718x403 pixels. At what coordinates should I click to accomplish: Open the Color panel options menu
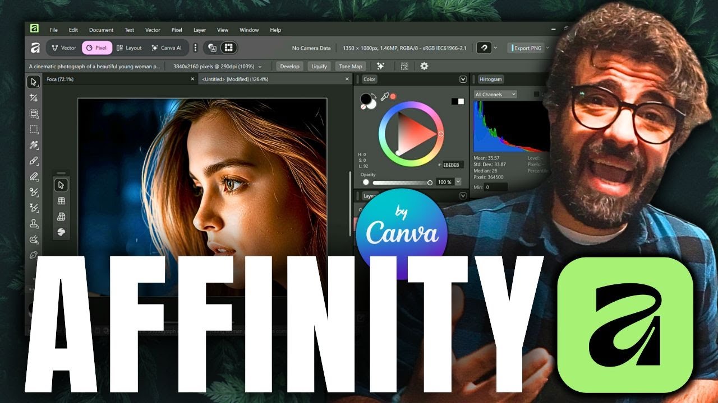pyautogui.click(x=463, y=79)
